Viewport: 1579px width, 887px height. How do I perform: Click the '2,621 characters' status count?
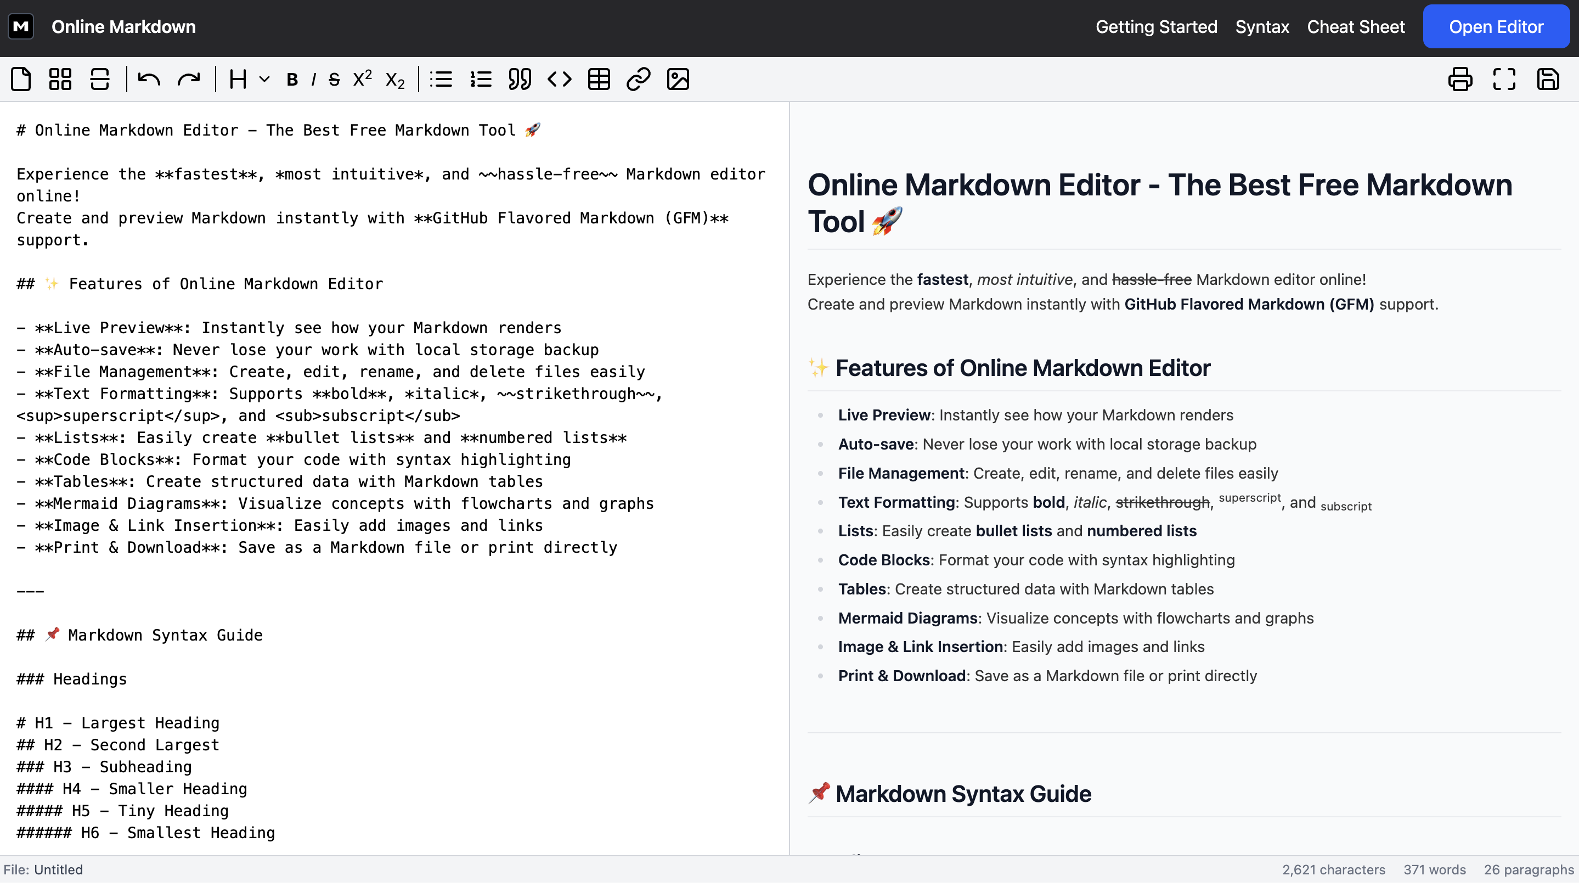1333,871
